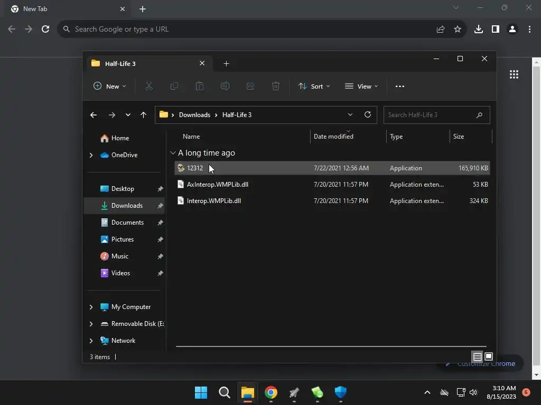Switch to details view icon in status bar

point(477,356)
